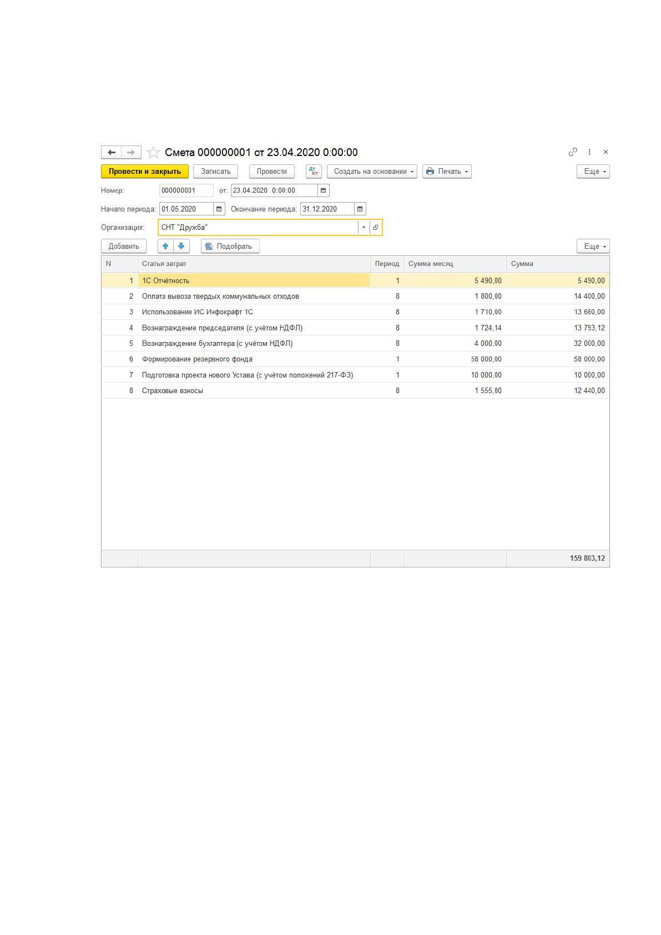Screen dimensions: 661x935
Task: Expand the Организация dropdown list
Action: (364, 227)
